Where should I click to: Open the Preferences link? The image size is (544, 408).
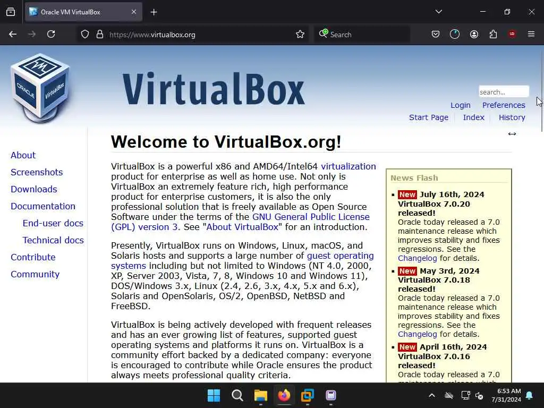504,105
